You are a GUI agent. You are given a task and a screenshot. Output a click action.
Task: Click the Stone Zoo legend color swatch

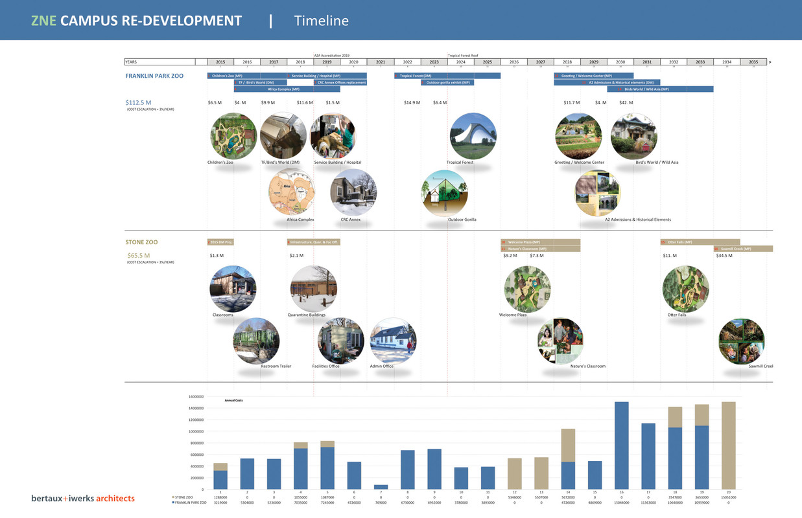[x=173, y=497]
